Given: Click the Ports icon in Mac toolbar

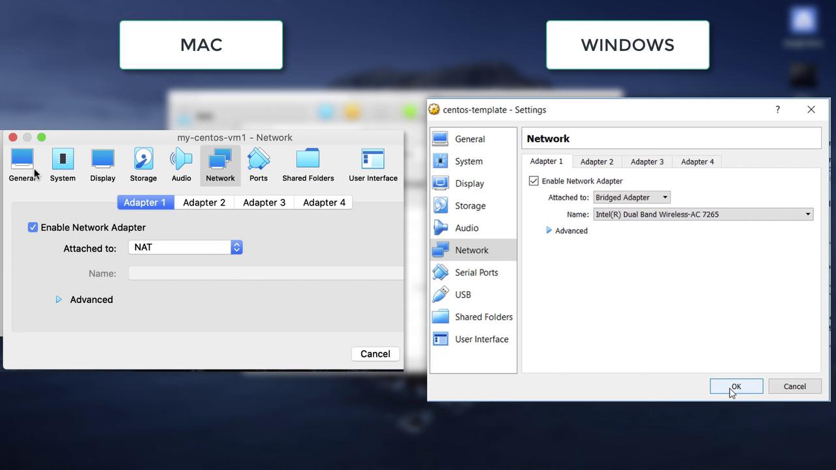Looking at the screenshot, I should (x=258, y=164).
